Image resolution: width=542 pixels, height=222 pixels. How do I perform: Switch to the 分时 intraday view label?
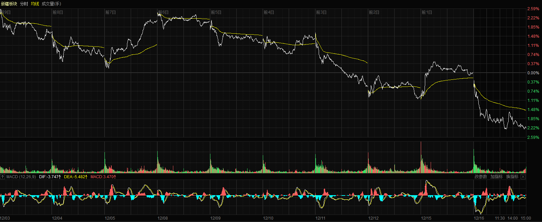click(x=24, y=4)
